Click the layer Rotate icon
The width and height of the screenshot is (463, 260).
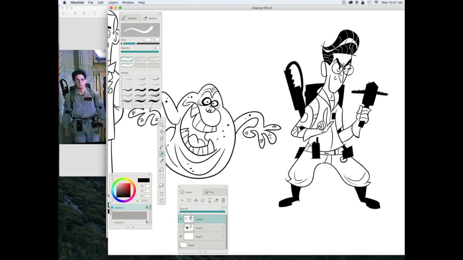click(x=203, y=200)
